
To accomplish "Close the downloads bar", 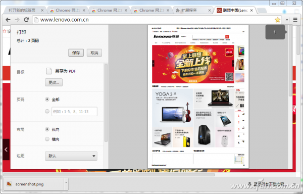I will pyautogui.click(x=294, y=184).
